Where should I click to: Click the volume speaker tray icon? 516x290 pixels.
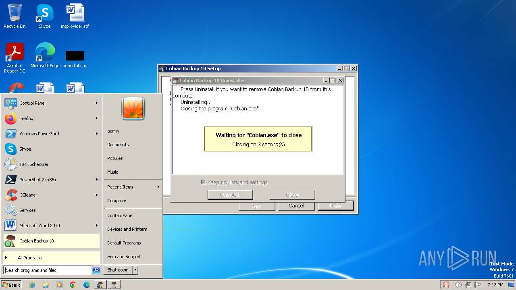click(458, 285)
